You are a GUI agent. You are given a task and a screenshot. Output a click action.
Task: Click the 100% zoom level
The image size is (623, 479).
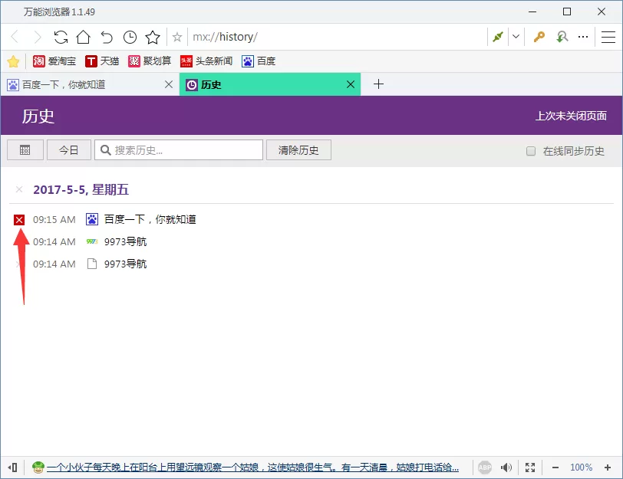pos(581,468)
